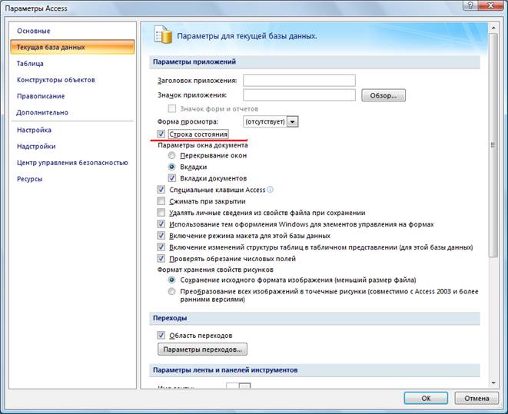This screenshot has width=508, height=414.
Task: Click the Обзор... button
Action: (383, 95)
